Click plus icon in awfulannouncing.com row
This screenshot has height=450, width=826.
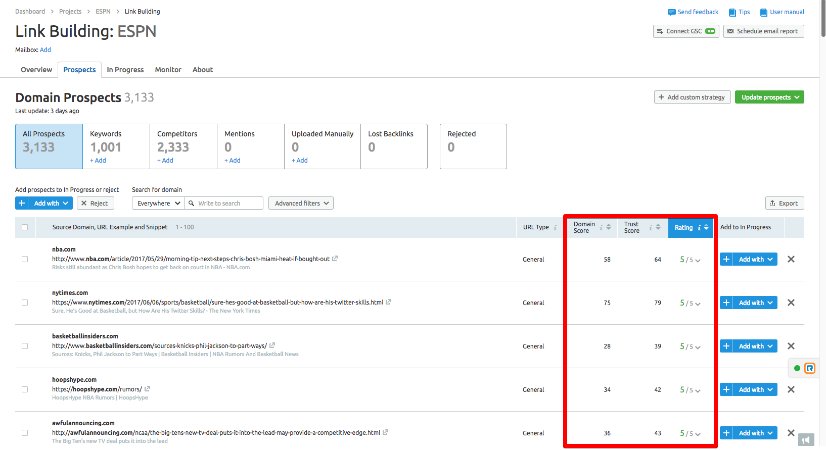pyautogui.click(x=726, y=433)
